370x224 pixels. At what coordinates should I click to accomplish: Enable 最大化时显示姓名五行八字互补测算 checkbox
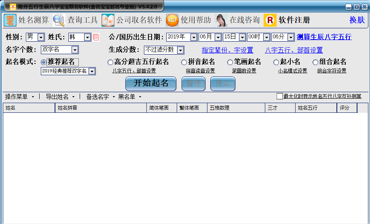[x=280, y=96]
